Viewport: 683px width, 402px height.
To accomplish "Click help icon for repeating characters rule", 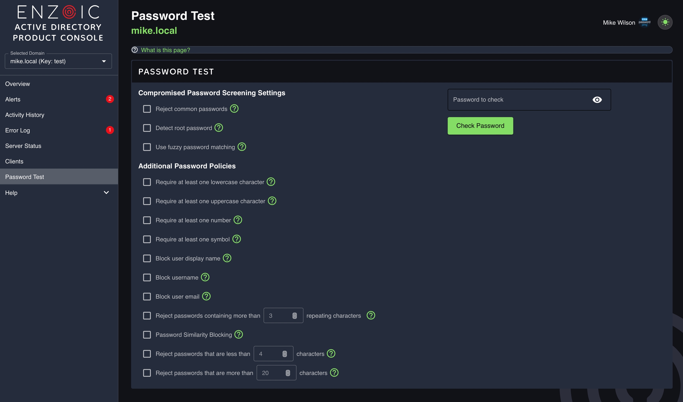I will [371, 315].
